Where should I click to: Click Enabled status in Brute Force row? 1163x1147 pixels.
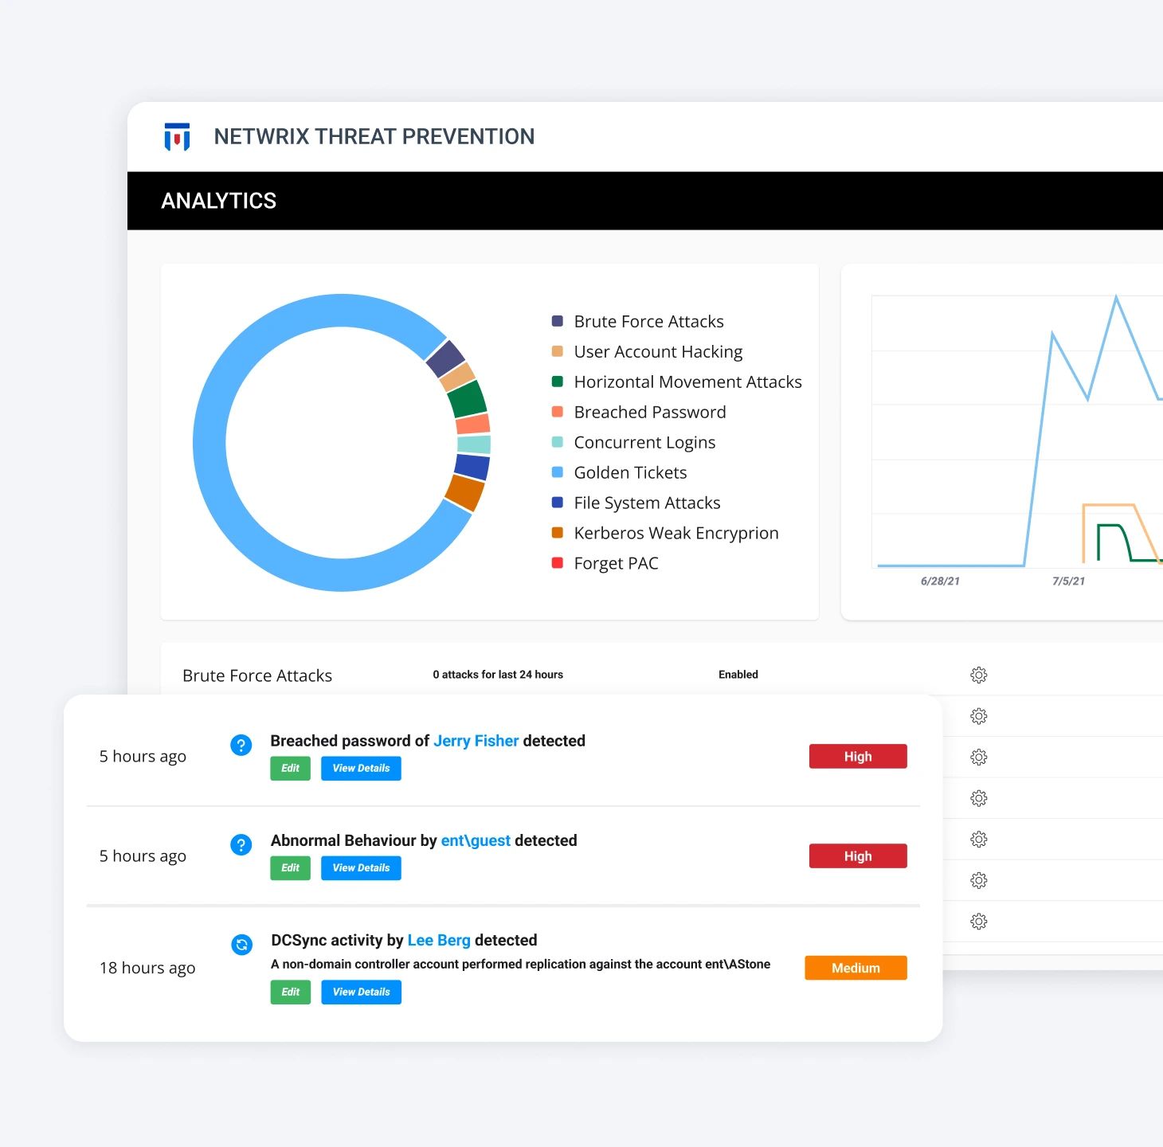(x=738, y=675)
